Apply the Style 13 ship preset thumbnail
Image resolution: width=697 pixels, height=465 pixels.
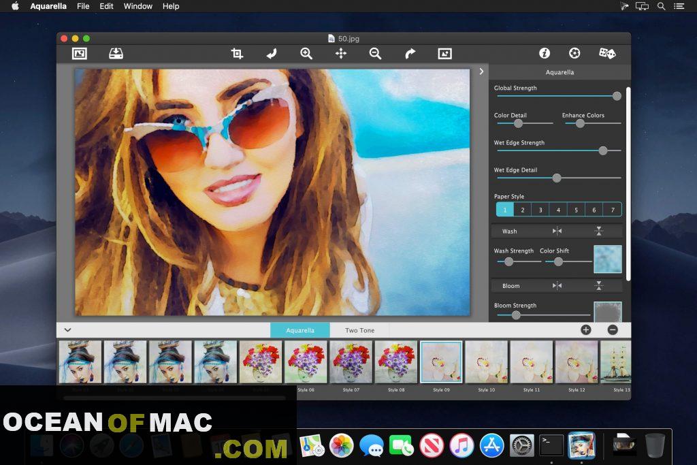click(x=615, y=362)
